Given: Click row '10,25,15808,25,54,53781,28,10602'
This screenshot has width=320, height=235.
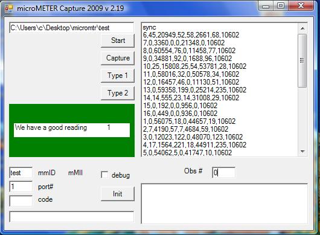Looking at the screenshot, I should pyautogui.click(x=194, y=66).
